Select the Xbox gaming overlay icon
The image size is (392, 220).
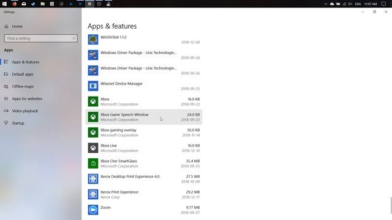(93, 132)
